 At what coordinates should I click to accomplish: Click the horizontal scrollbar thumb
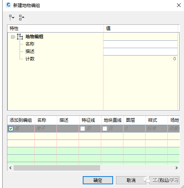[57, 168]
